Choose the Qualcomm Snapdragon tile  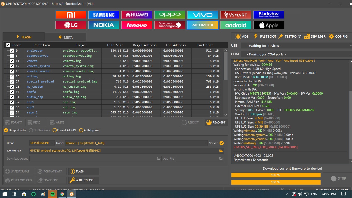pyautogui.click(x=170, y=25)
